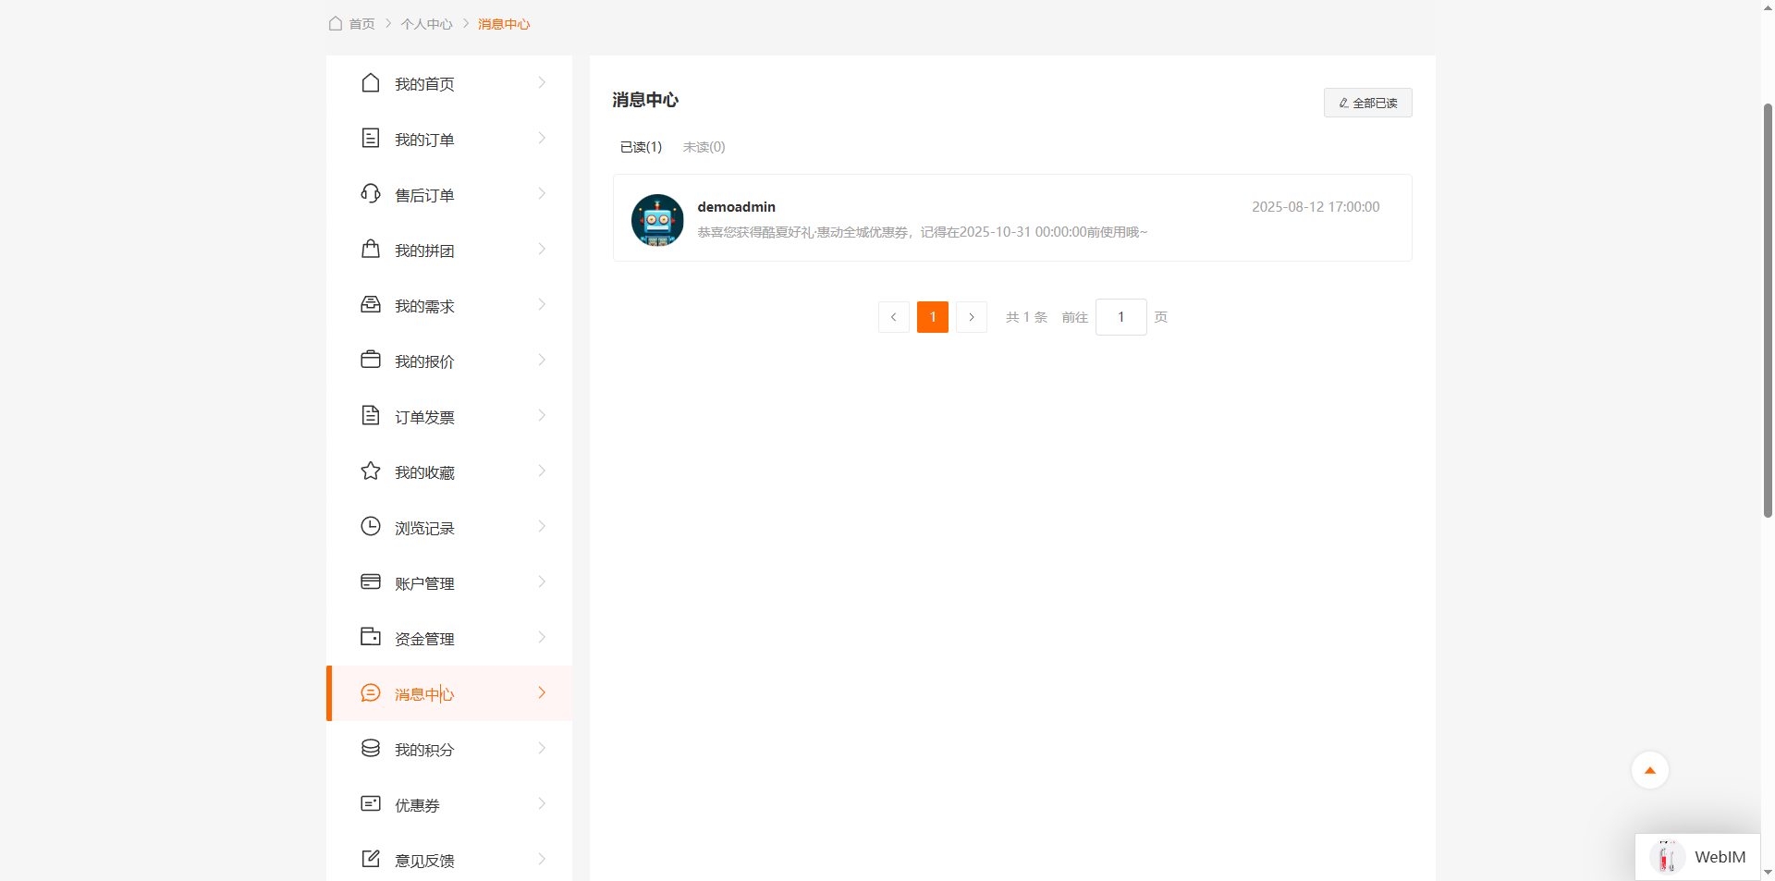Click the 我的积分 coins icon
1775x881 pixels.
371,749
